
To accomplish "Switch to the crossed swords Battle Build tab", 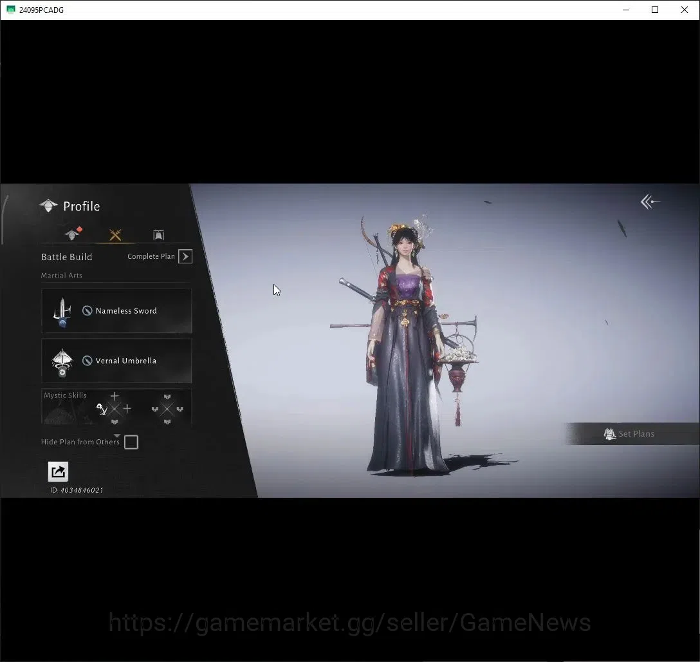I will pyautogui.click(x=115, y=234).
